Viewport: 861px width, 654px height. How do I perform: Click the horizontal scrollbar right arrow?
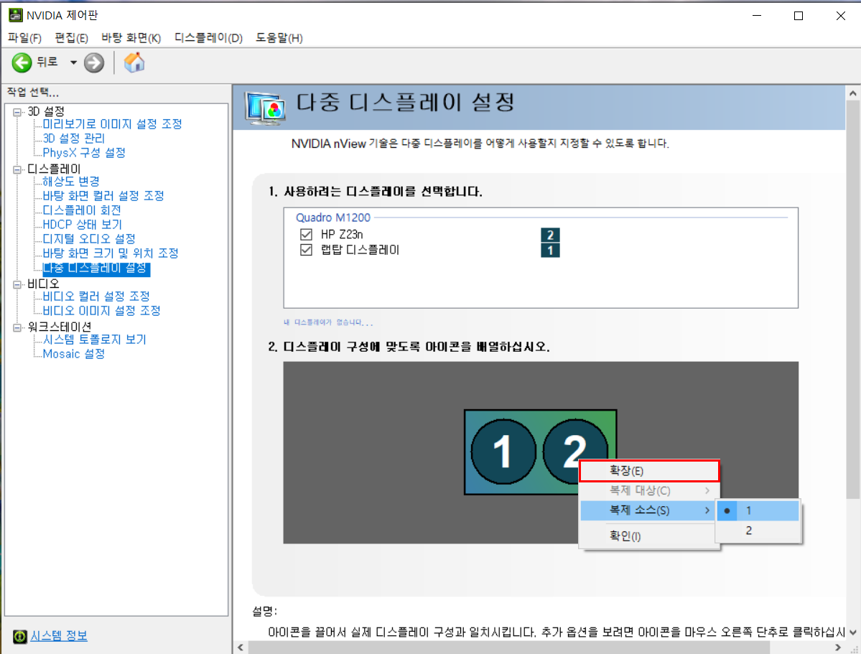[838, 648]
